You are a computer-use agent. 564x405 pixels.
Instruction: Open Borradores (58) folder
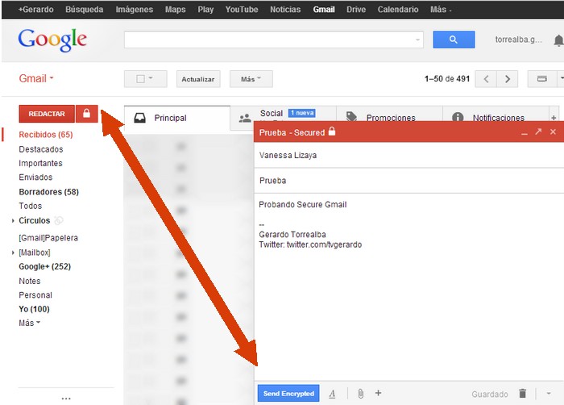coord(48,192)
